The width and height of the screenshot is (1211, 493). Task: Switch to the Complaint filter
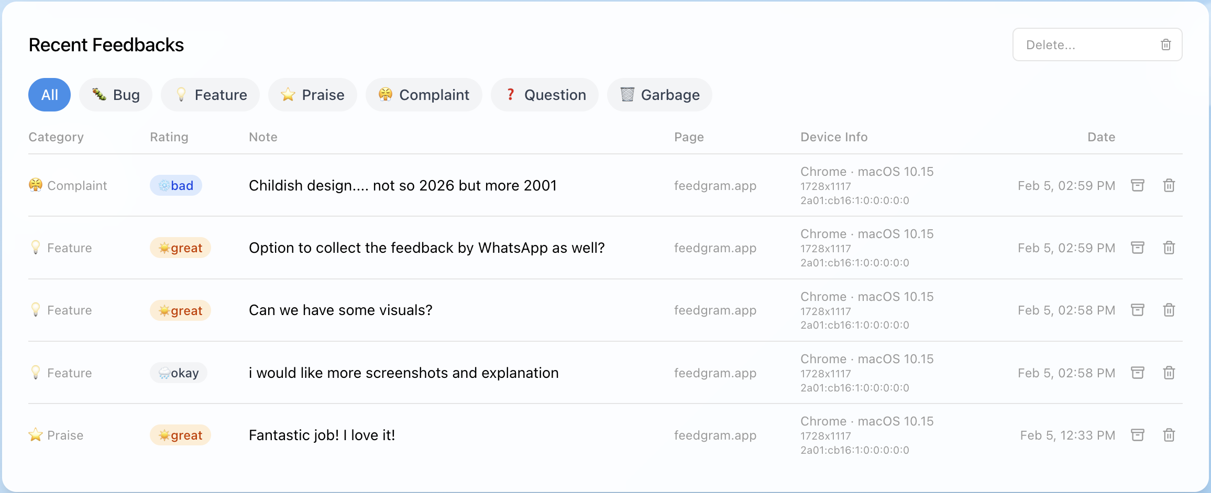(x=424, y=95)
